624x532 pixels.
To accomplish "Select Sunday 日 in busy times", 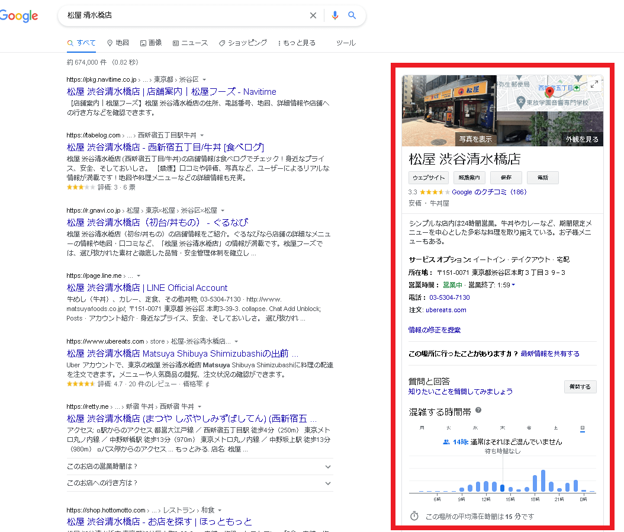I will [582, 428].
